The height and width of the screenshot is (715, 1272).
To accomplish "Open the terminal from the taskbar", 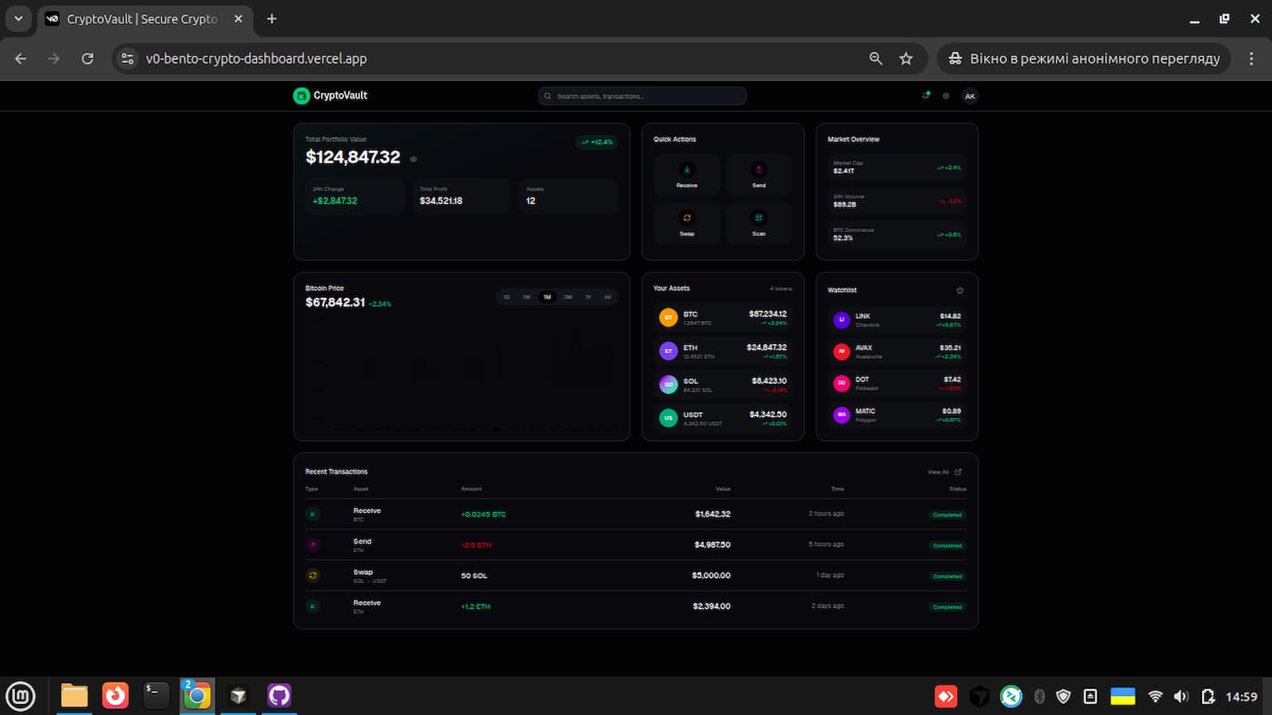I will tap(156, 696).
